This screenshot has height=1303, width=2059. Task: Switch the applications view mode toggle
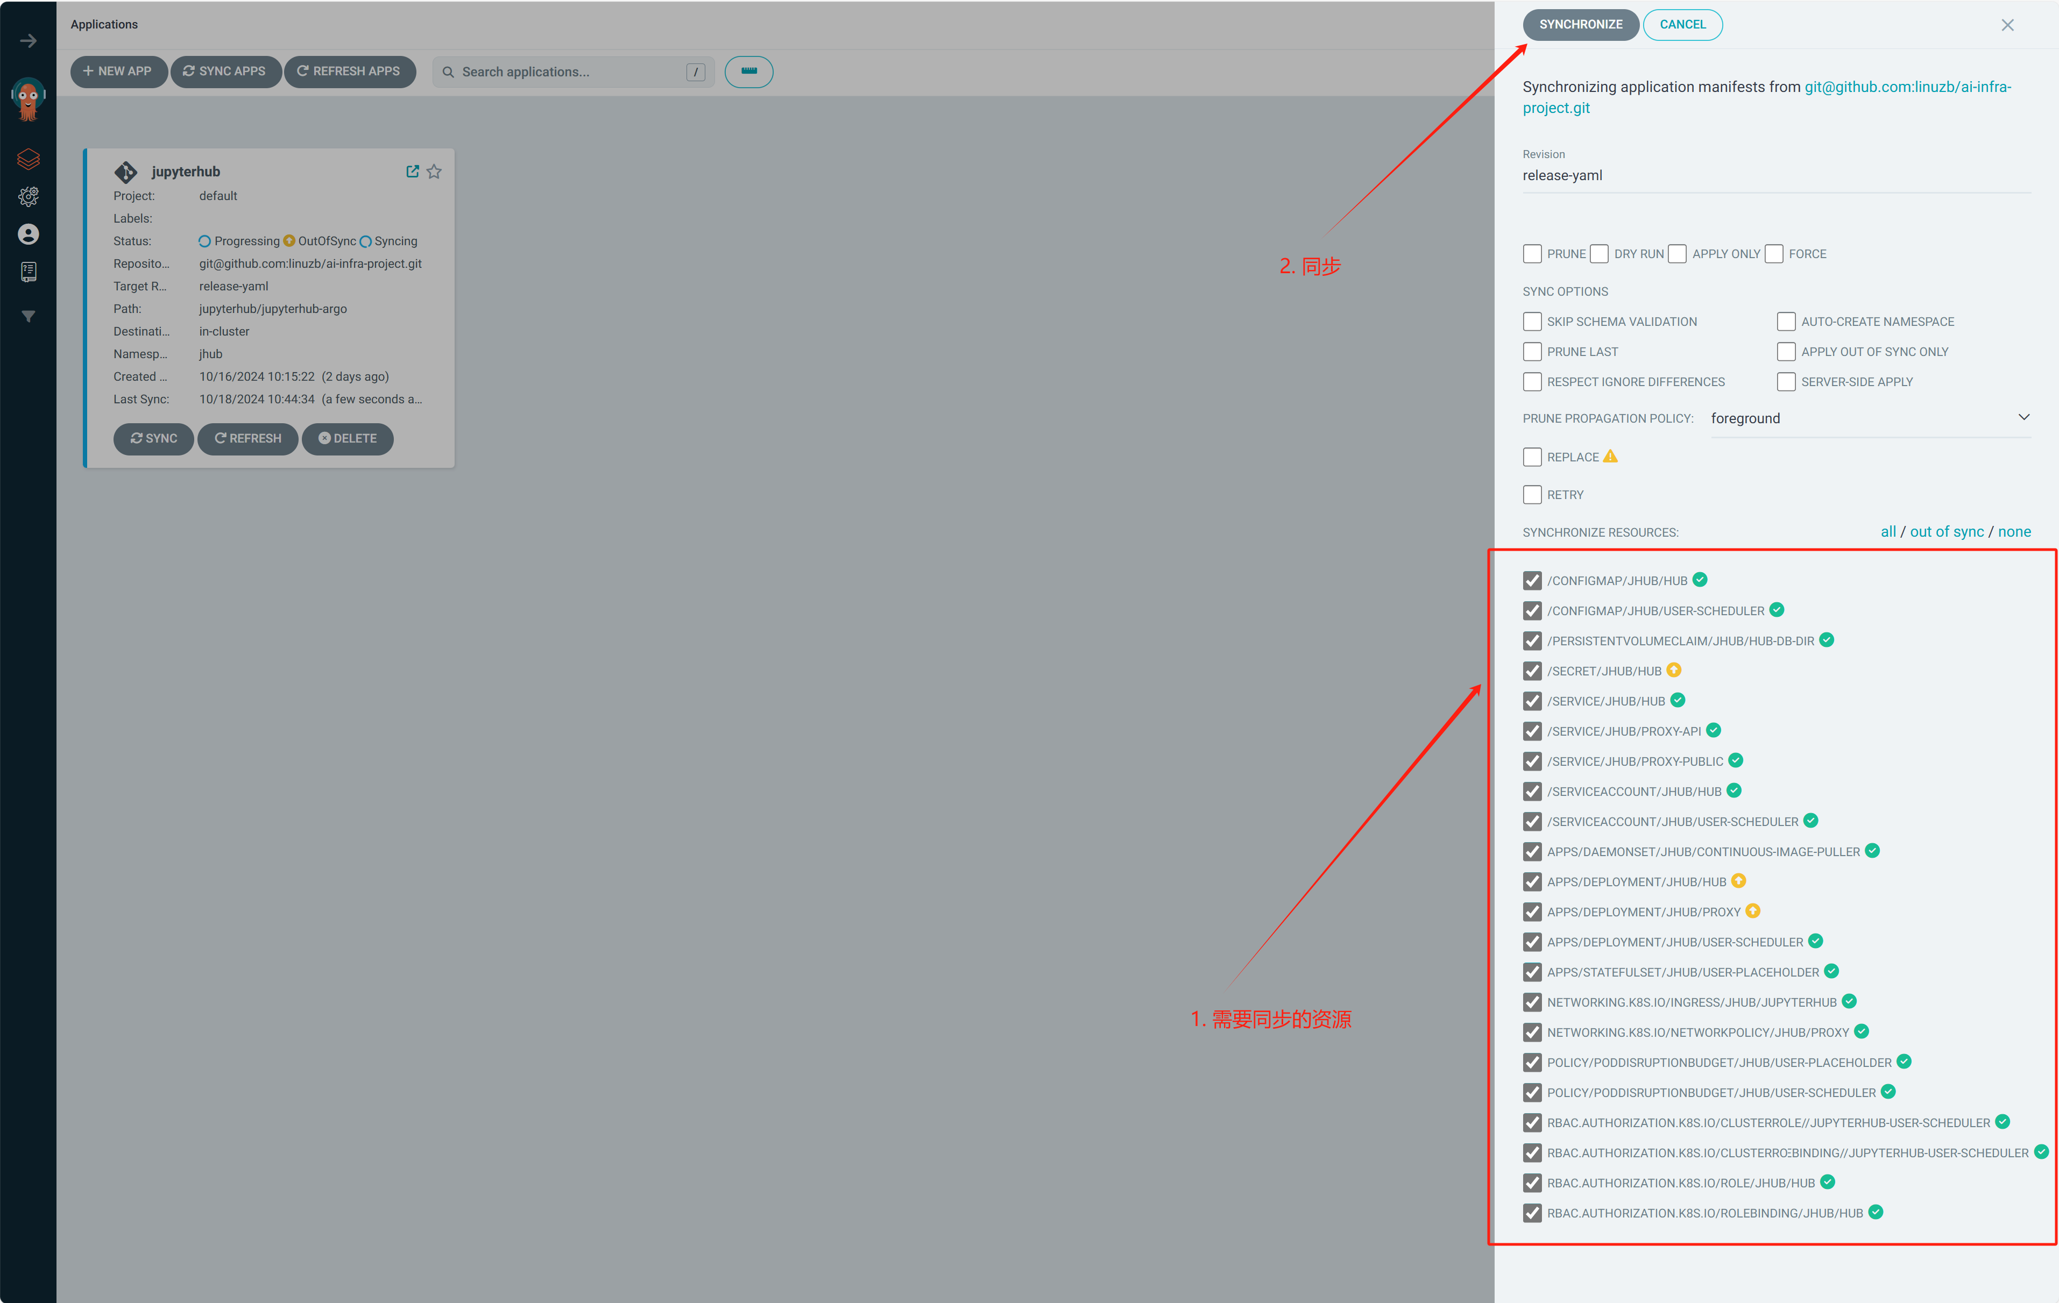[x=748, y=72]
